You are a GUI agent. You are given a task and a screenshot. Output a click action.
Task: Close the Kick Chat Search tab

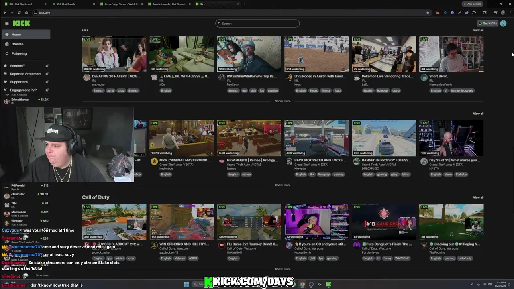(x=94, y=4)
